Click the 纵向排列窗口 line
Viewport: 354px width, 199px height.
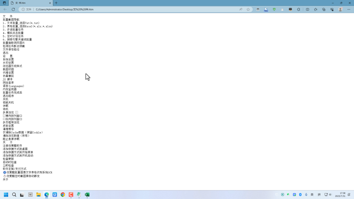[x=12, y=119]
